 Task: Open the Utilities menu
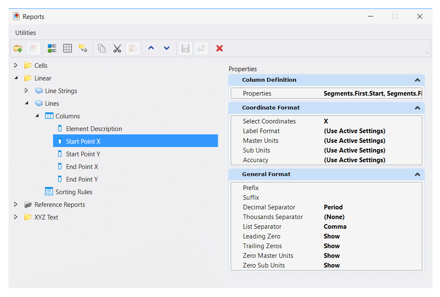[x=26, y=33]
